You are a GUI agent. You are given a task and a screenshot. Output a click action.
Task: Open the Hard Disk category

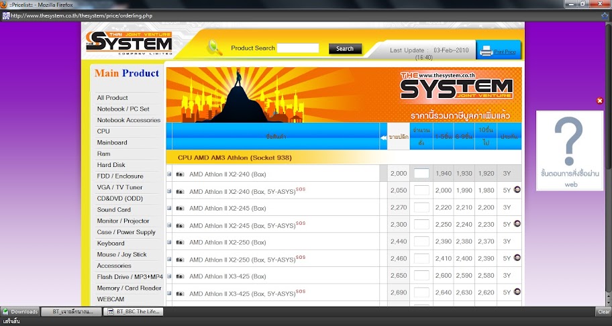pyautogui.click(x=111, y=165)
